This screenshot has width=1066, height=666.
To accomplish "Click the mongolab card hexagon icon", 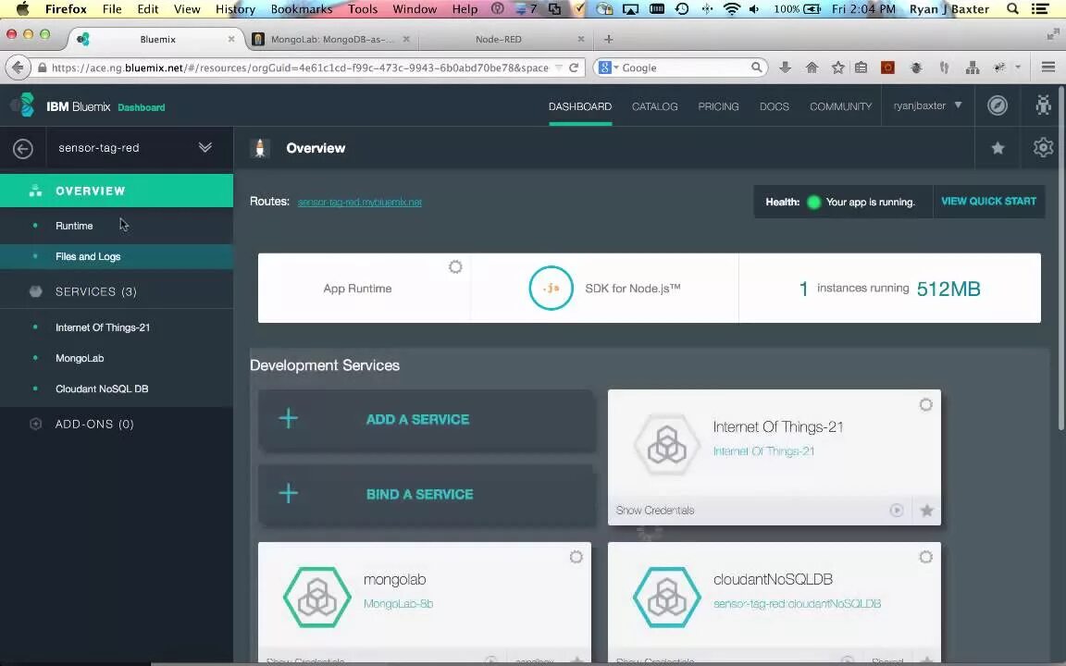I will (316, 598).
